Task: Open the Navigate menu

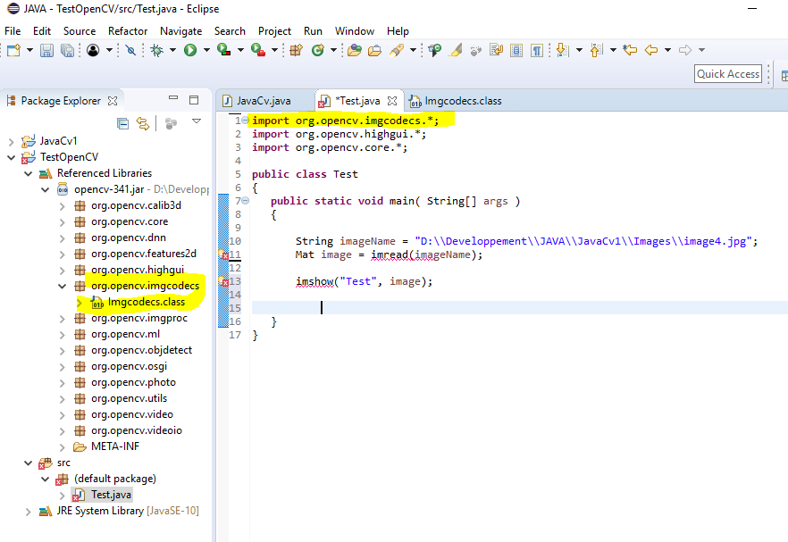Action: pos(180,30)
